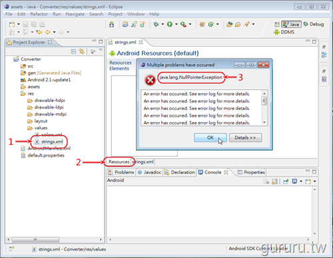Maximize the Project Explorer panel
Image resolution: width=333 pixels, height=258 pixels.
click(101, 41)
